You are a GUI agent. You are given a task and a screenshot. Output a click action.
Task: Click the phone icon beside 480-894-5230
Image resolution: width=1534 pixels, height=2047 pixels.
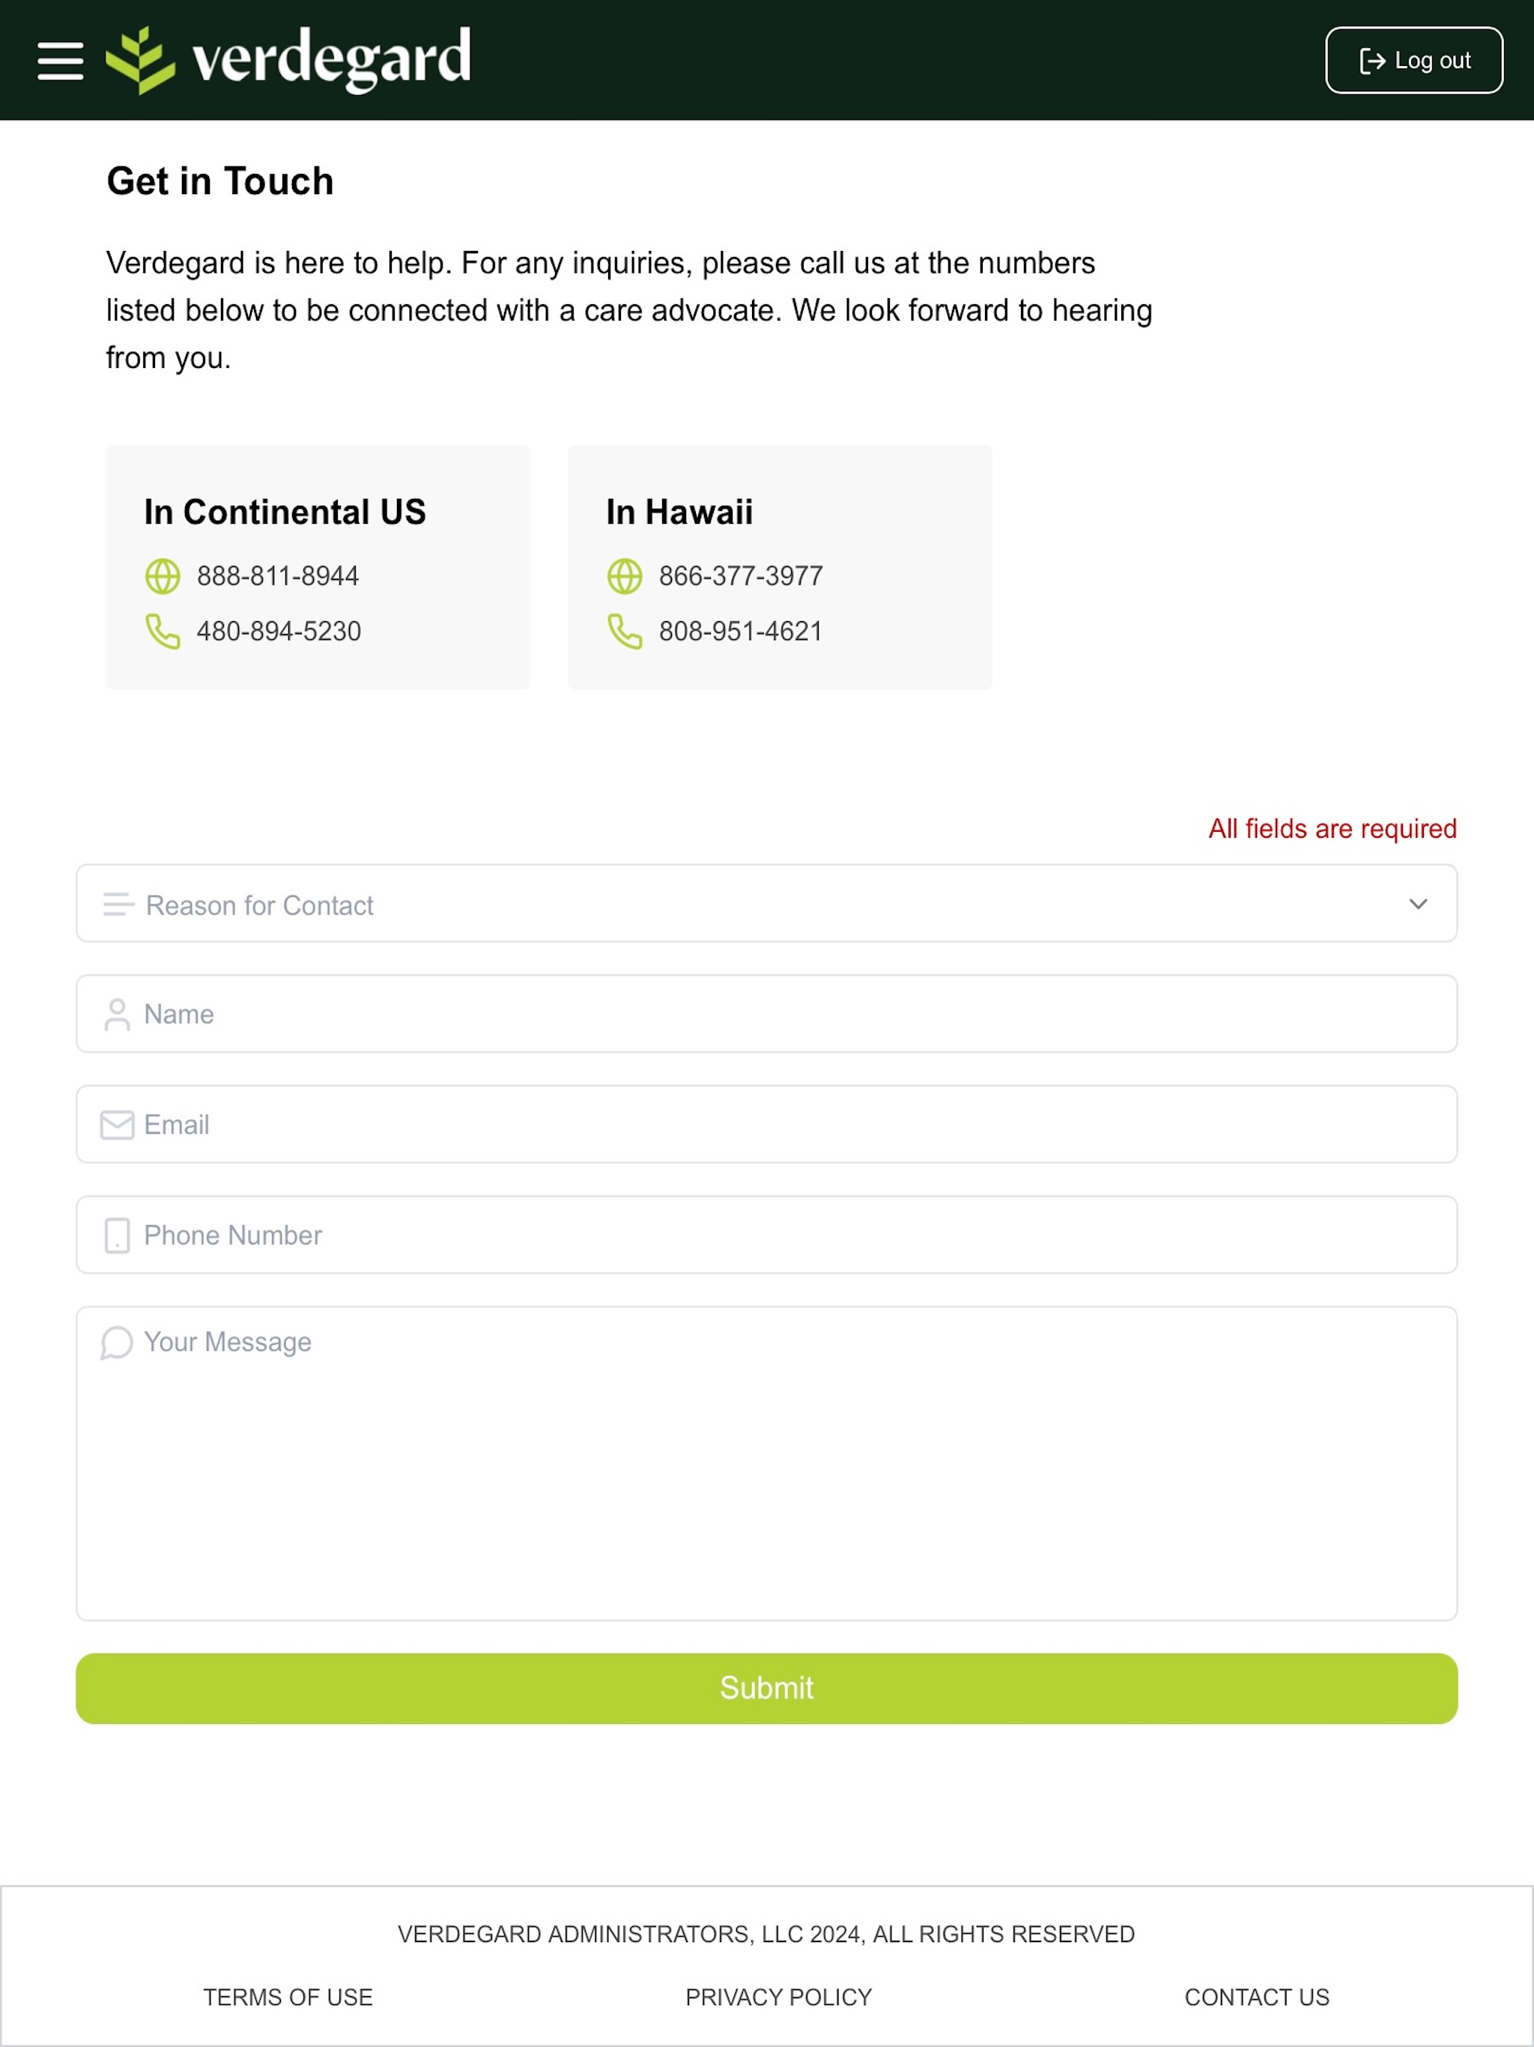coord(163,631)
